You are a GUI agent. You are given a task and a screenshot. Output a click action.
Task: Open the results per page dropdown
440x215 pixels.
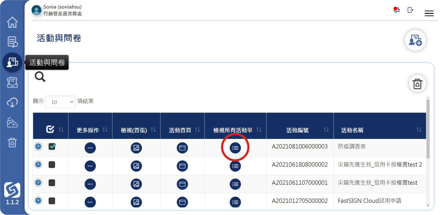tap(60, 102)
